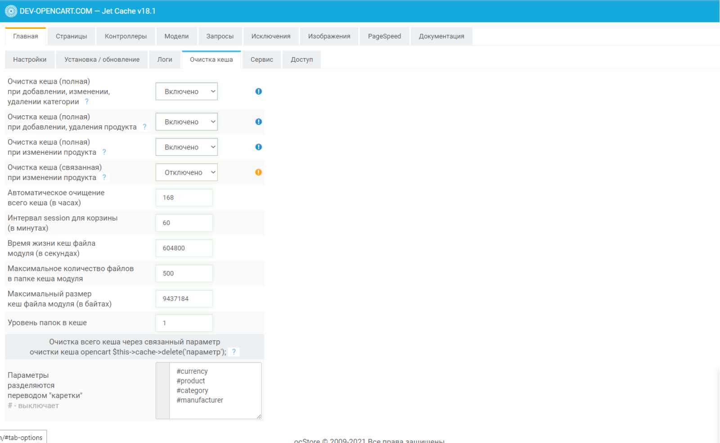Open the Сервис sub-tab

point(262,59)
